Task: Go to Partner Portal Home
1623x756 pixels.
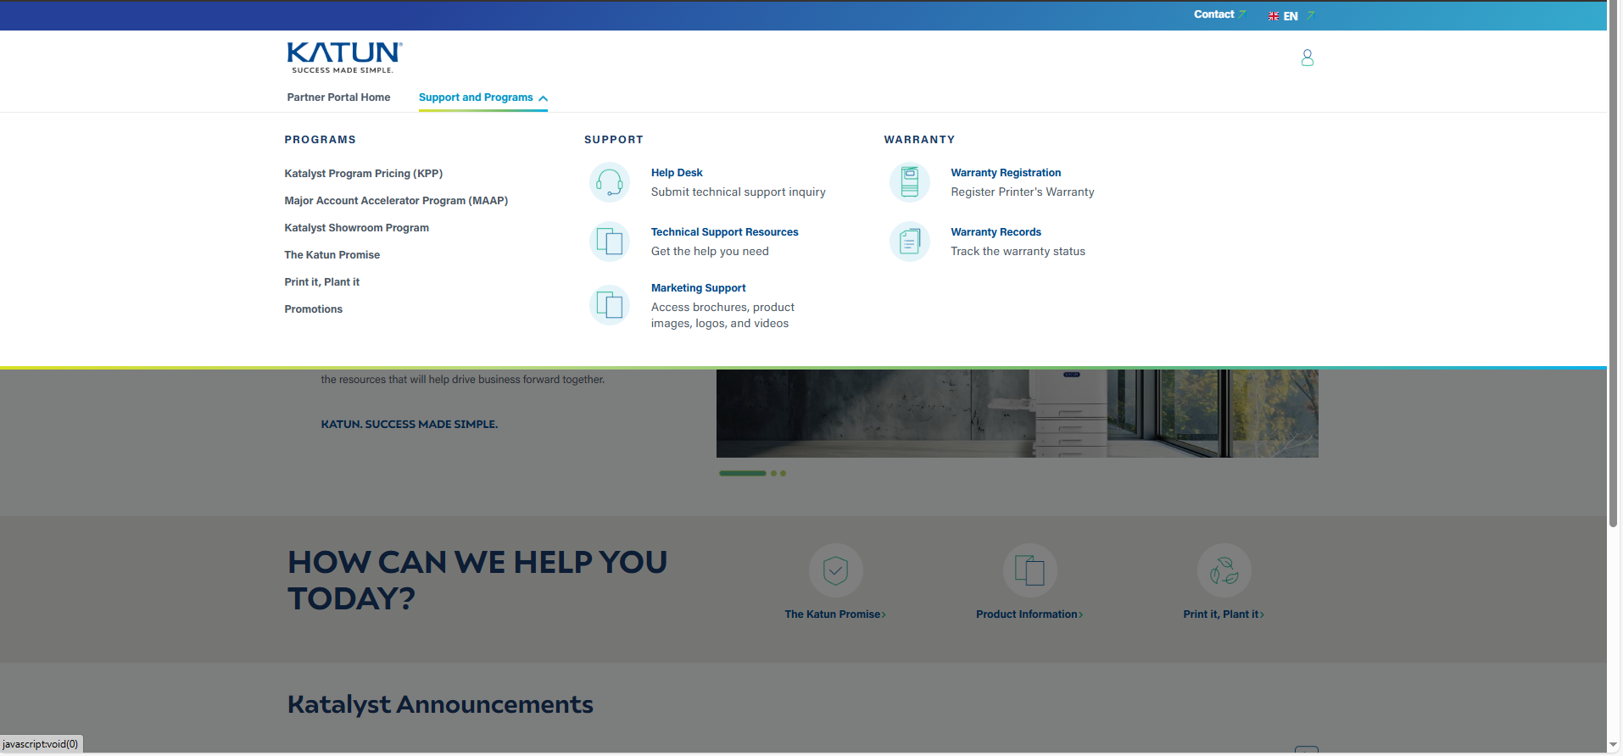Action: coord(338,97)
